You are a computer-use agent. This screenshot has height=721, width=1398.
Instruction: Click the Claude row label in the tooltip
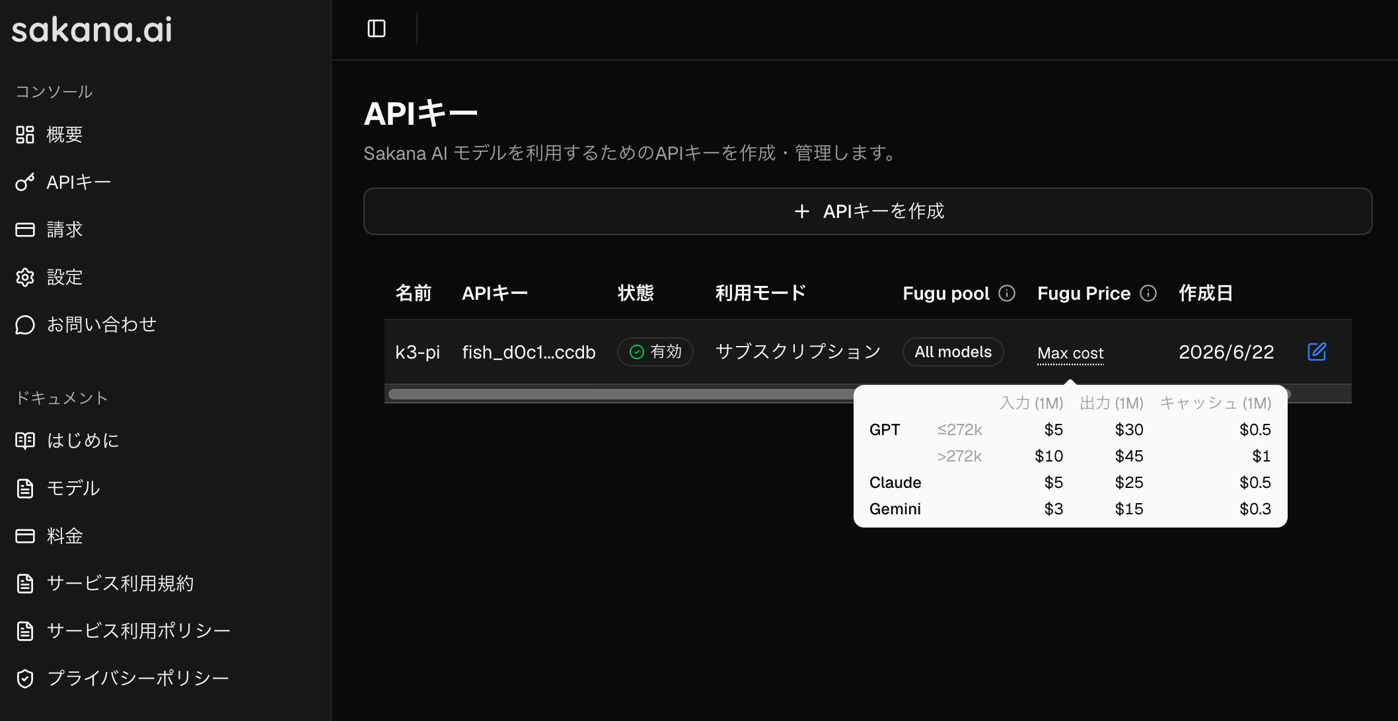tap(895, 483)
